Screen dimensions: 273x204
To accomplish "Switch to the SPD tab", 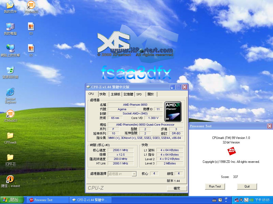I will pos(139,94).
